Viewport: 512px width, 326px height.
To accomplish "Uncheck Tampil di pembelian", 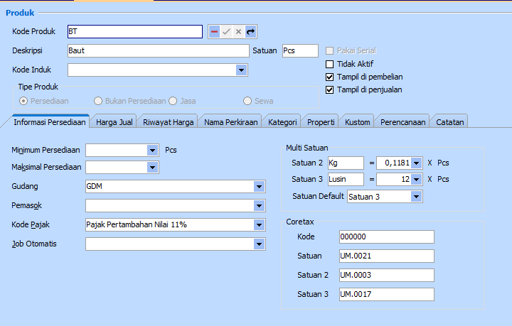I will tap(330, 77).
